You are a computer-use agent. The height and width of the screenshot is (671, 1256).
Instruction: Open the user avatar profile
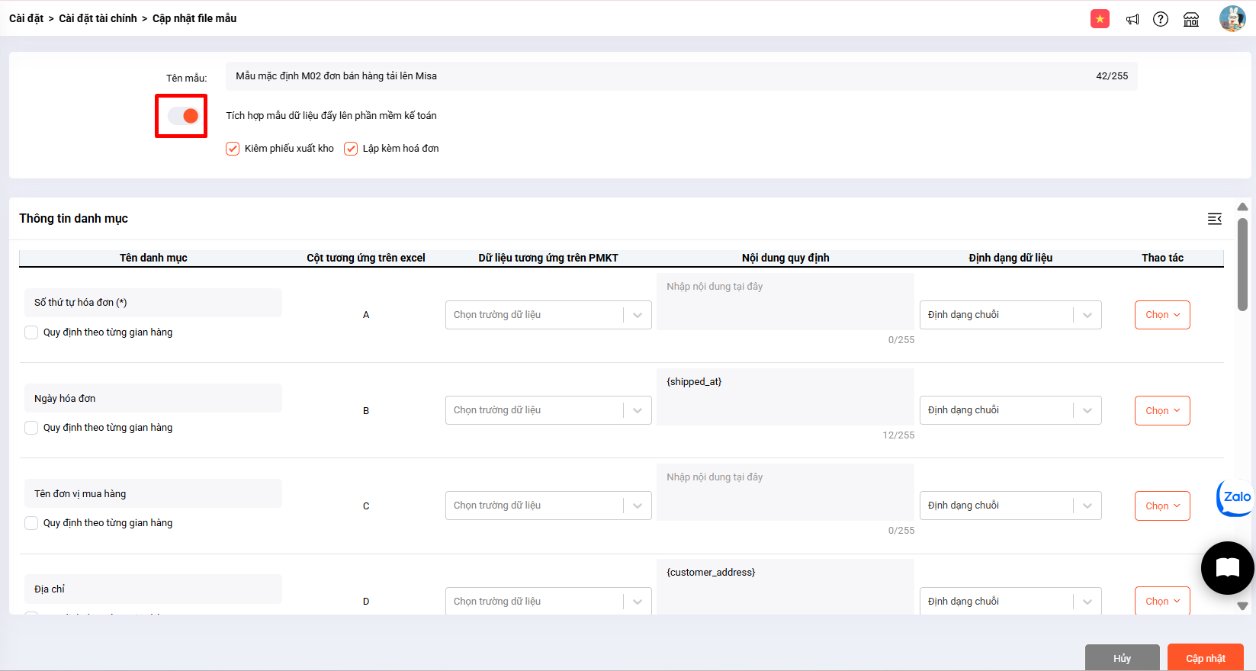click(x=1232, y=18)
